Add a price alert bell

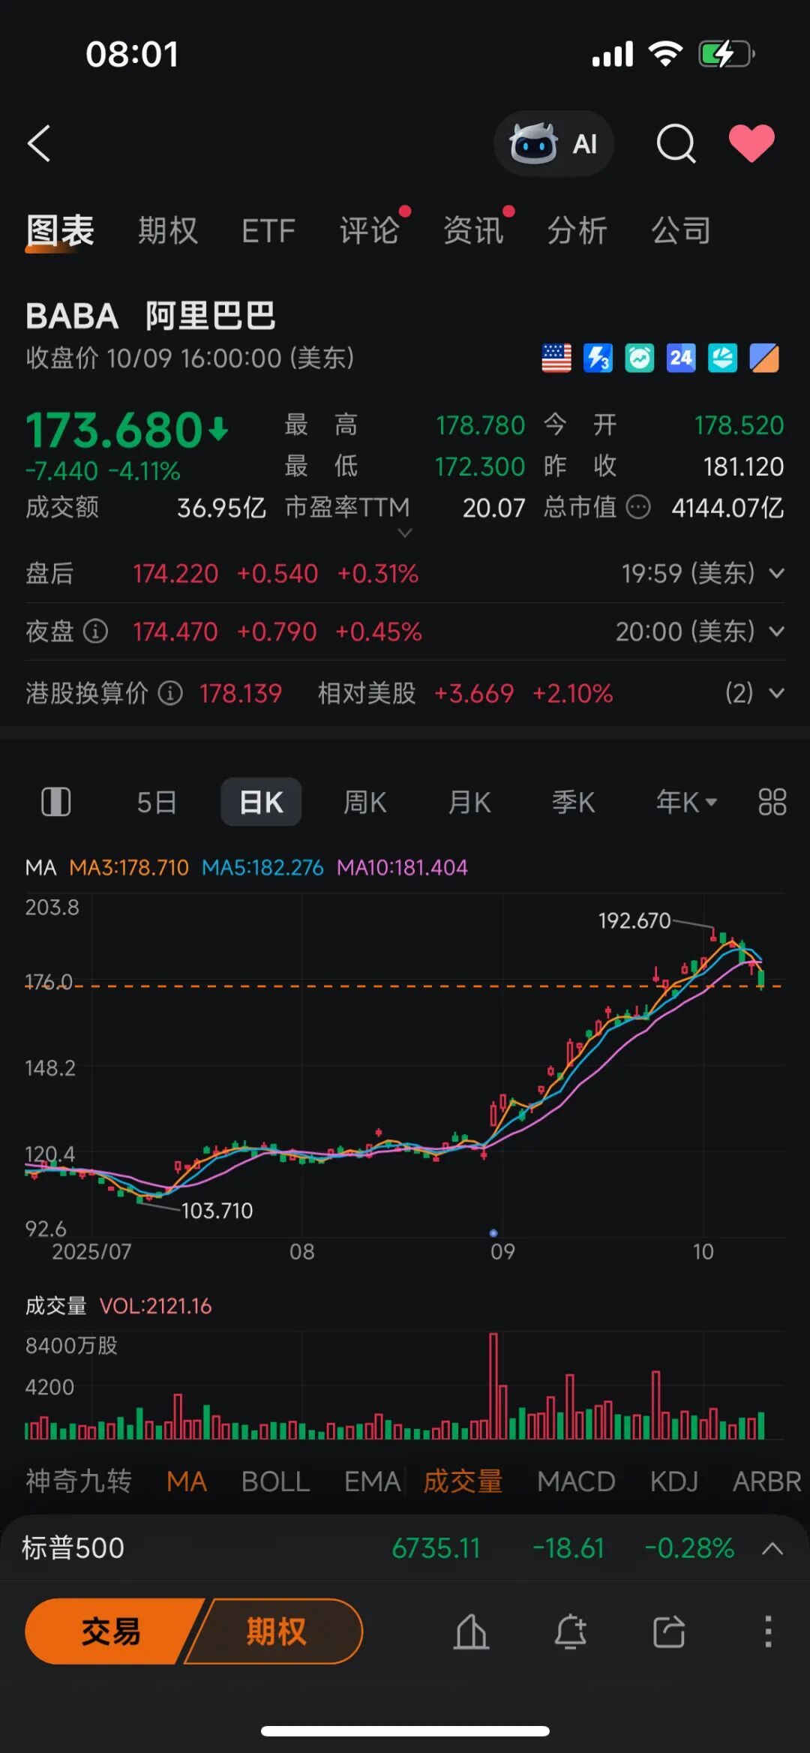tap(570, 1631)
